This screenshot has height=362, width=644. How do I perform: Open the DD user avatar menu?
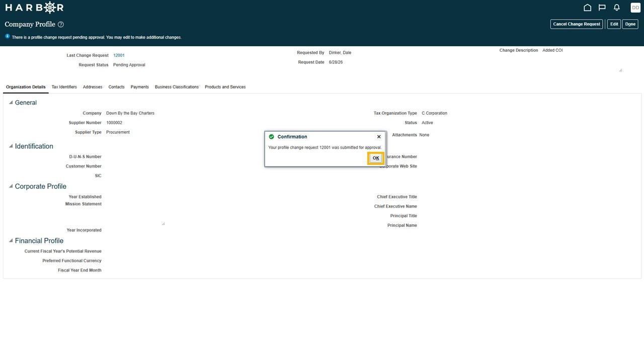click(635, 8)
